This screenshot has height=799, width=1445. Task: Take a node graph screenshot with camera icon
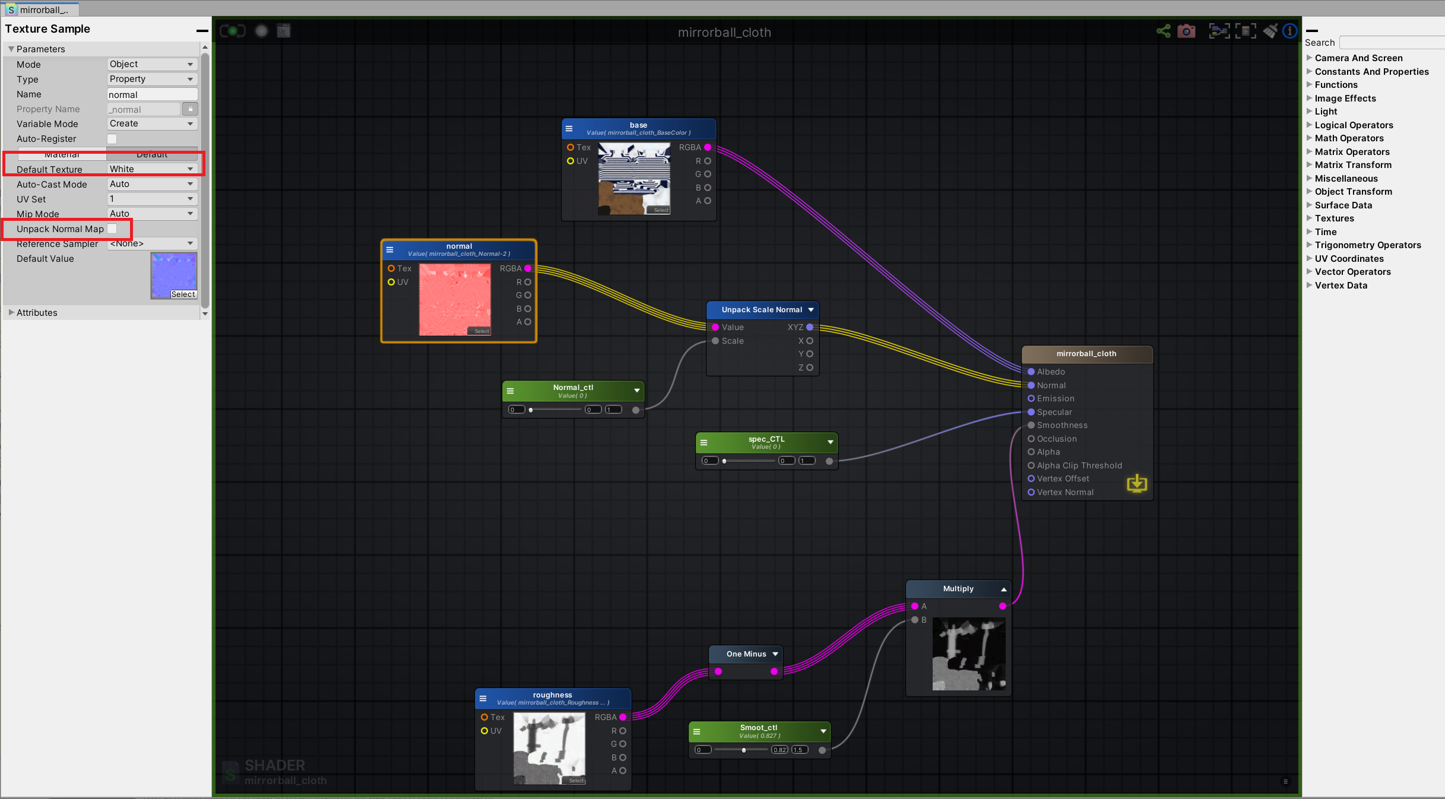pyautogui.click(x=1186, y=31)
